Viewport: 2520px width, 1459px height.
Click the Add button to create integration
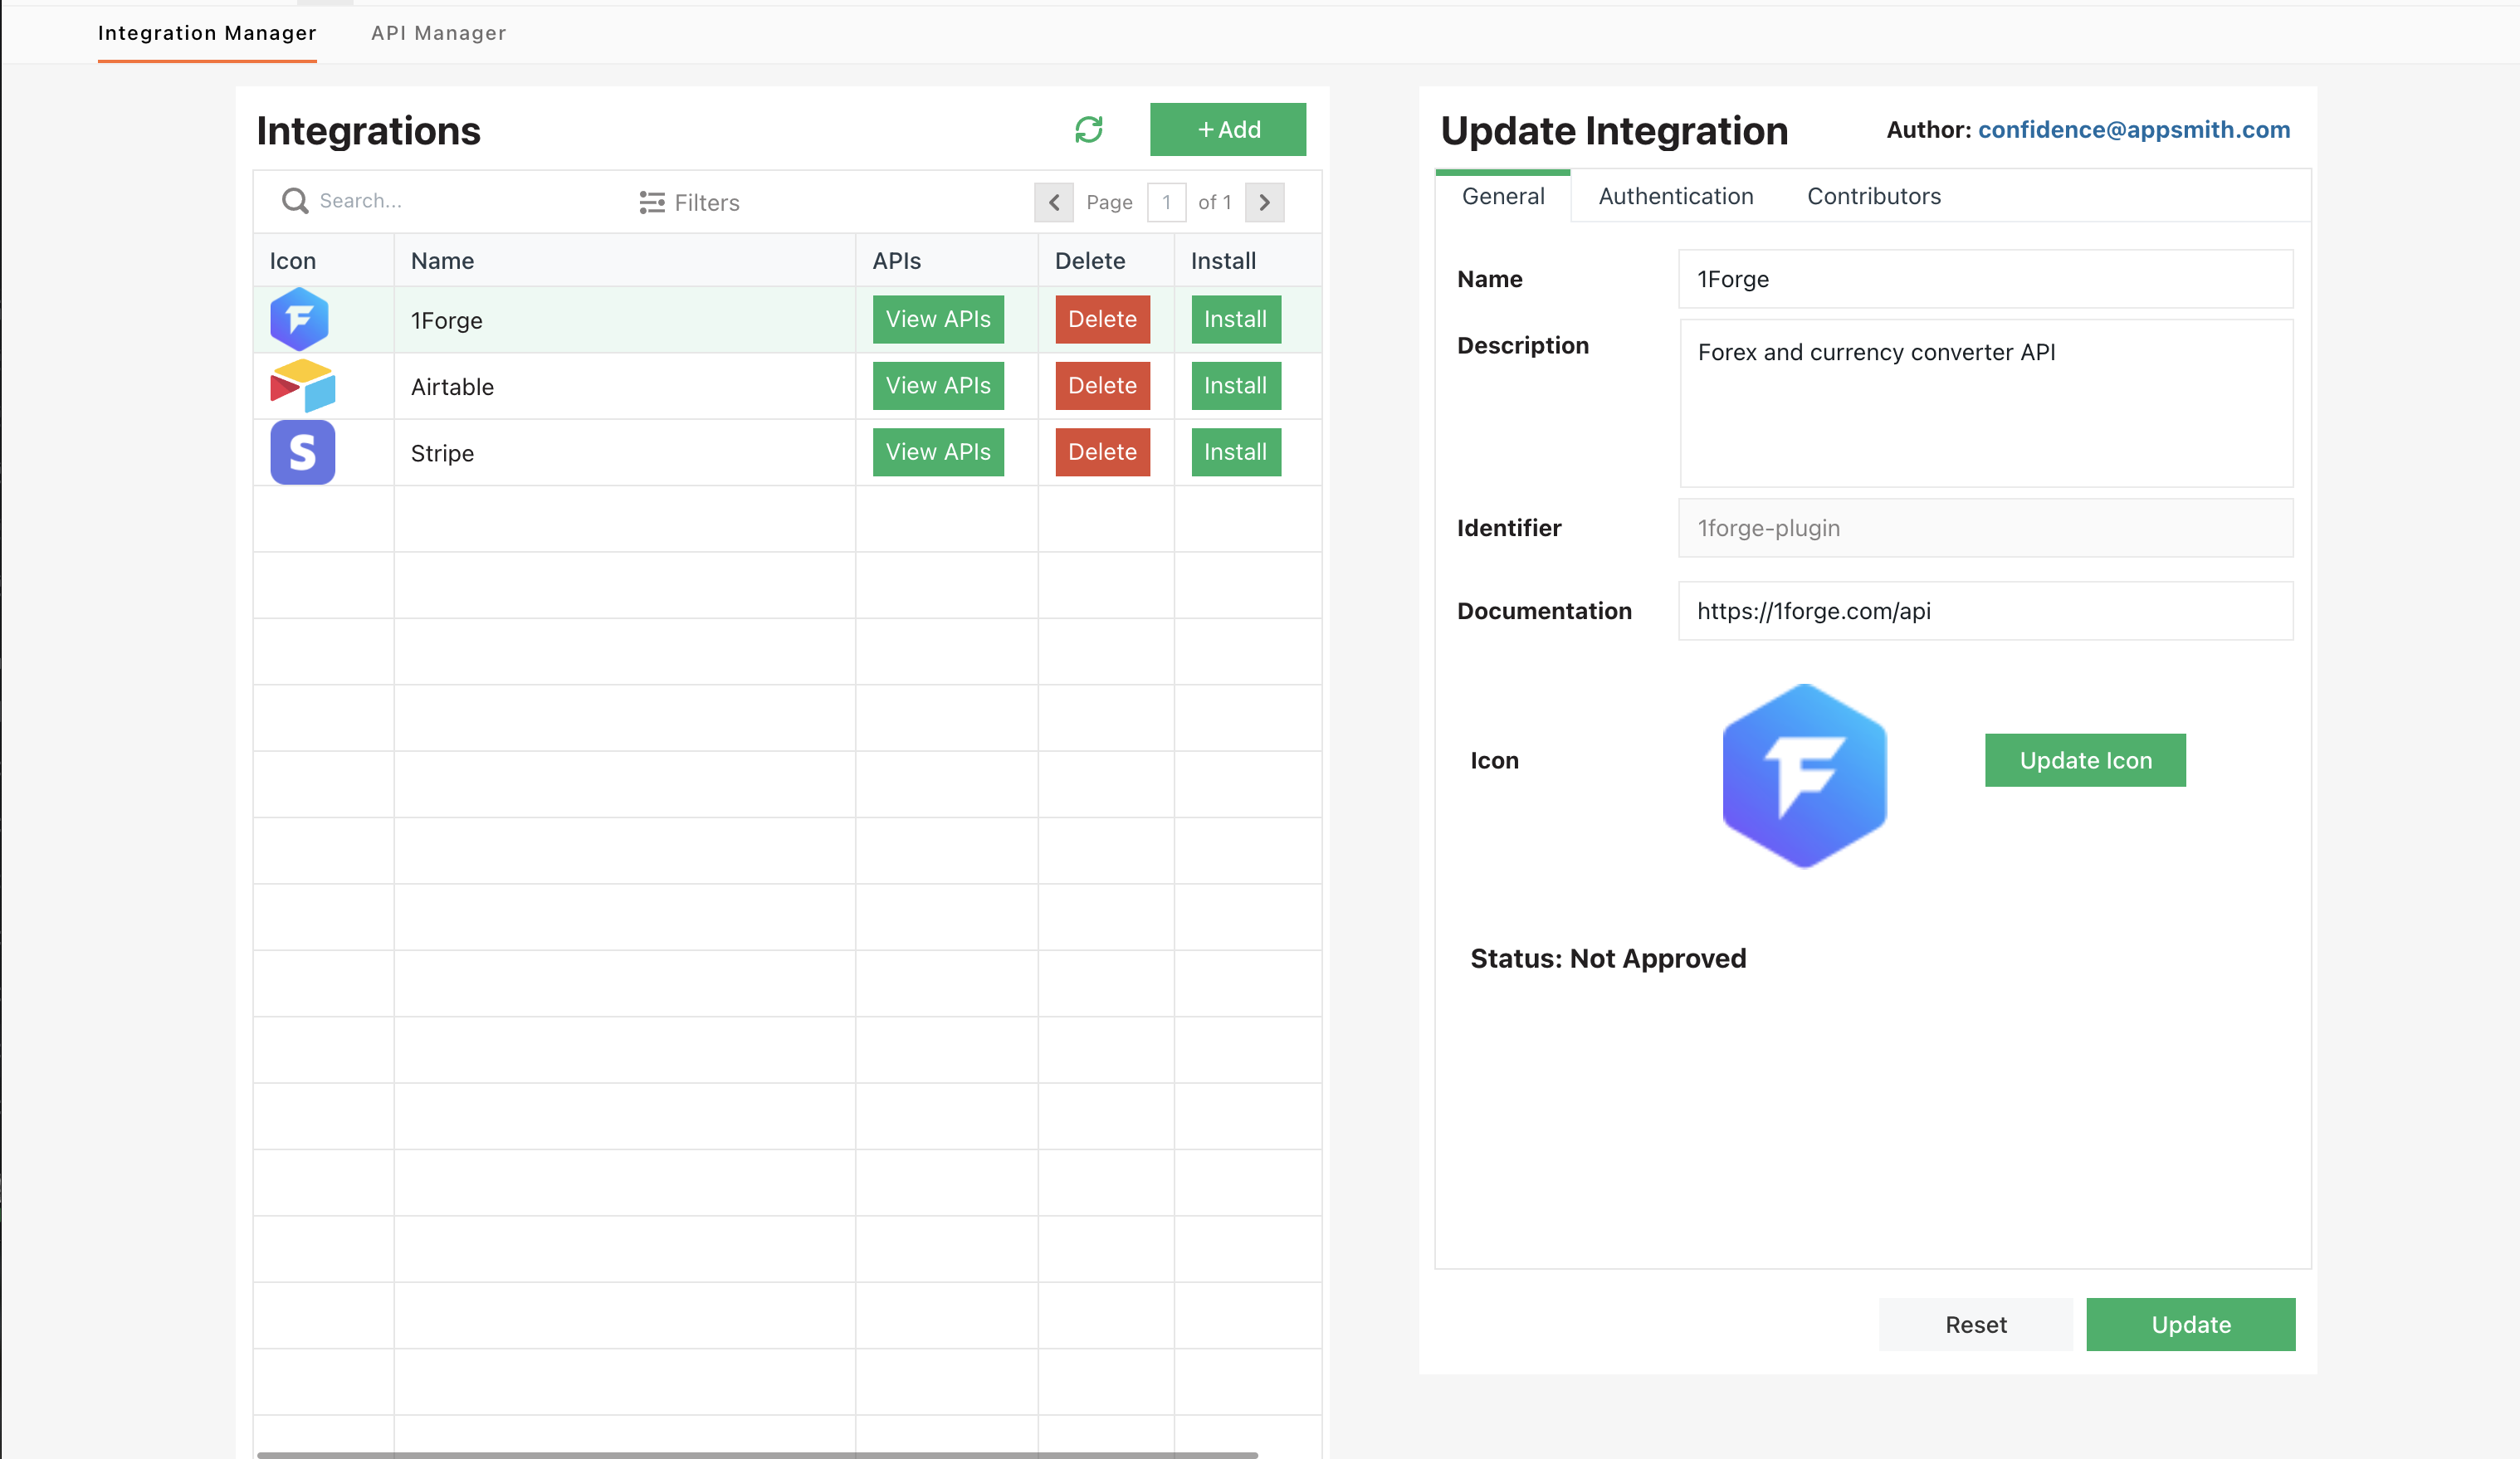(x=1227, y=129)
